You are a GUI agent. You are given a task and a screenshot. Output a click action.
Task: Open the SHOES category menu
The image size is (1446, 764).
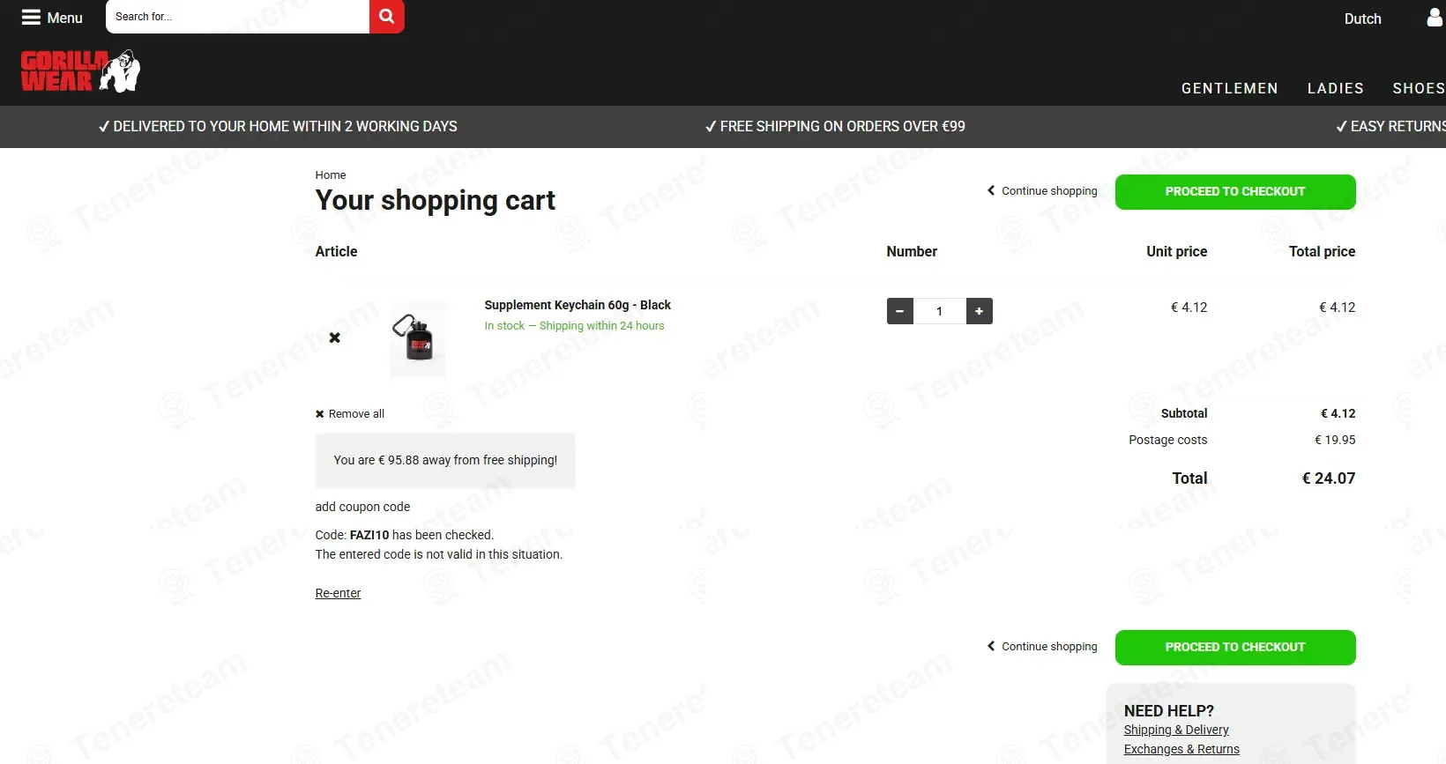click(x=1418, y=88)
